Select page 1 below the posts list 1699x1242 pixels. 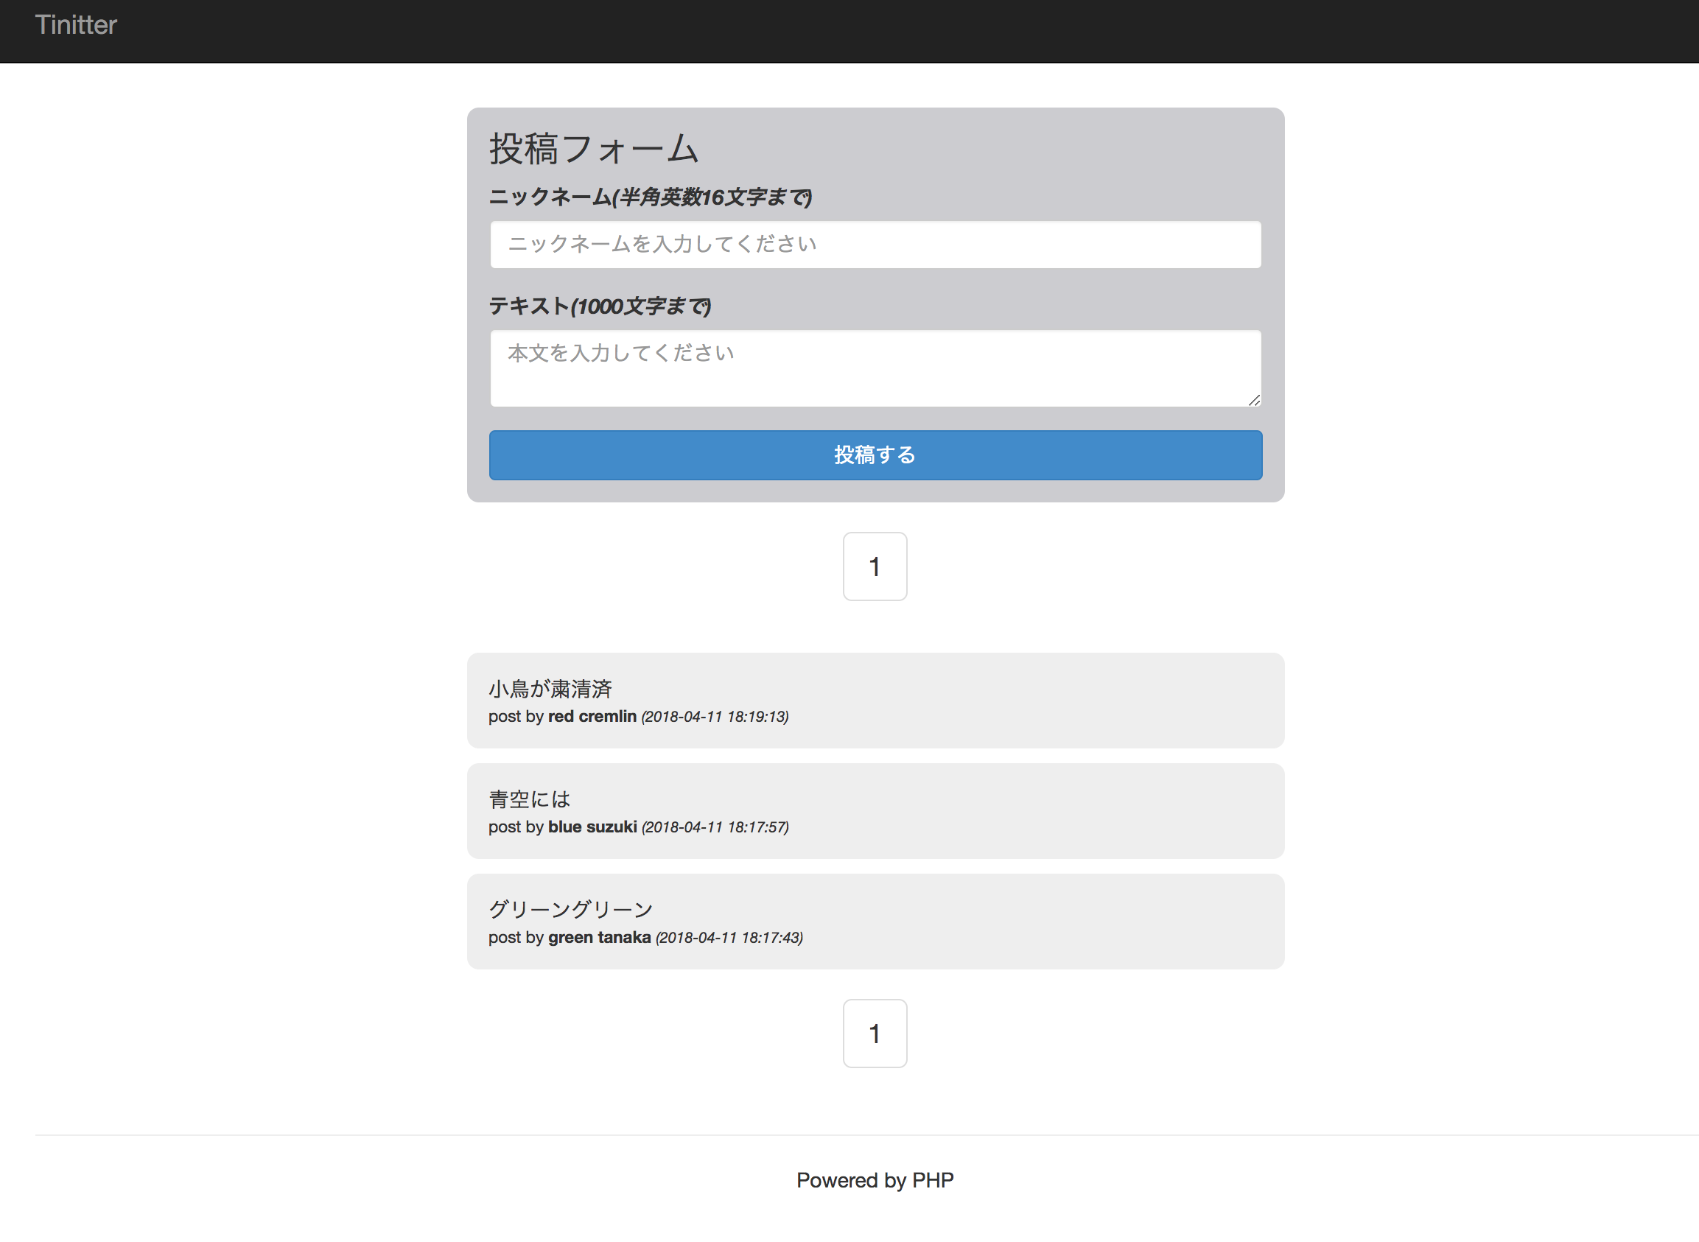click(875, 1033)
